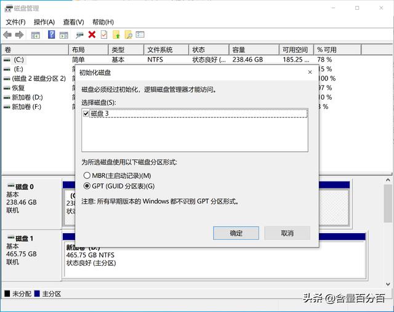Sort by the 布局 column header
The image size is (394, 312).
(x=89, y=50)
